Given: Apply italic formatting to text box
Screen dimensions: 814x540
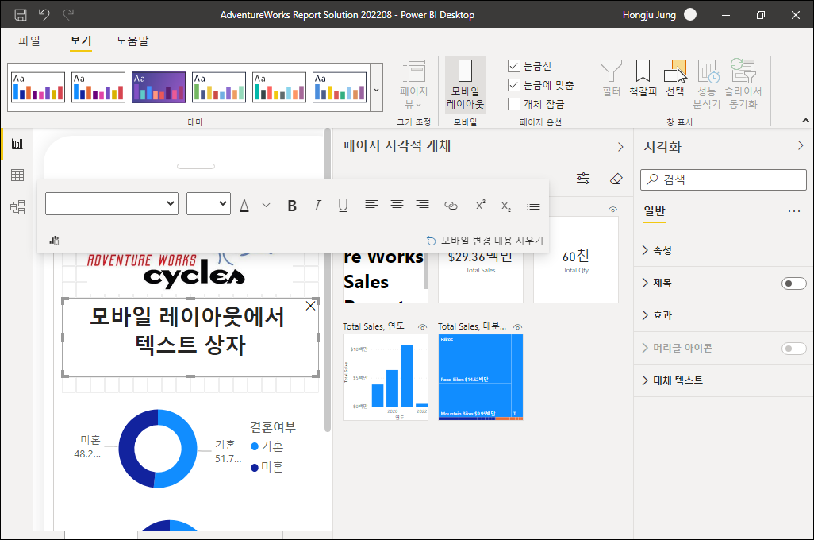Looking at the screenshot, I should point(317,206).
